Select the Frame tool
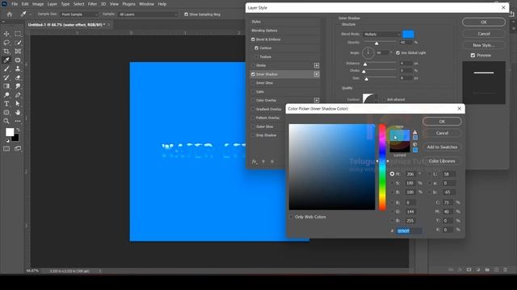Viewport: 517px width, 290px height. coord(18,52)
